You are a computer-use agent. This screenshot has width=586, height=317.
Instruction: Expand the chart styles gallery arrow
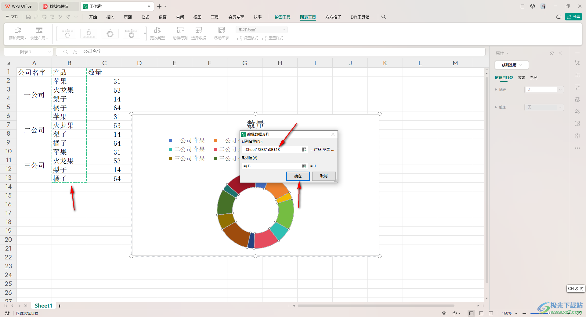pyautogui.click(x=145, y=33)
